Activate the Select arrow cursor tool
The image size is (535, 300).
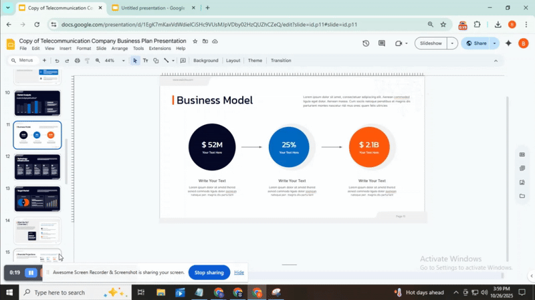point(135,61)
